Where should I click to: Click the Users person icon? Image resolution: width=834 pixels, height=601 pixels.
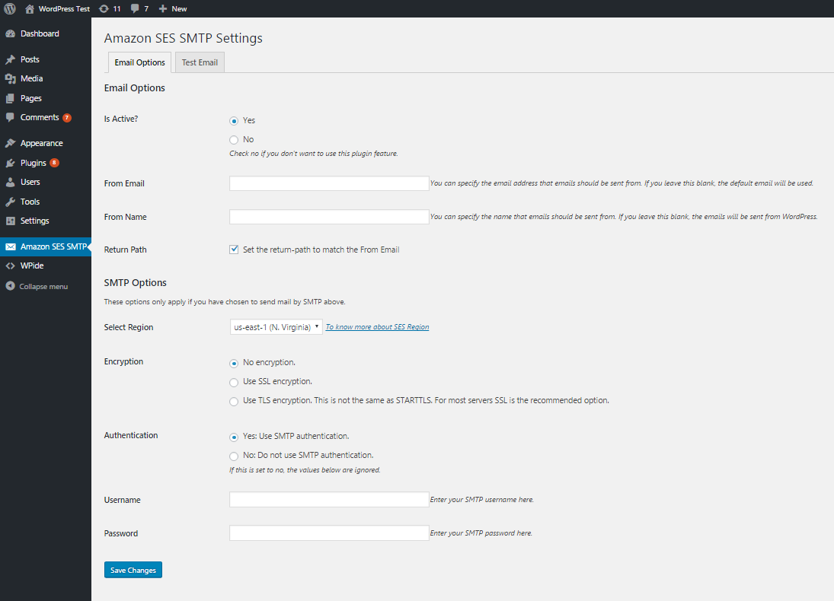pyautogui.click(x=10, y=182)
